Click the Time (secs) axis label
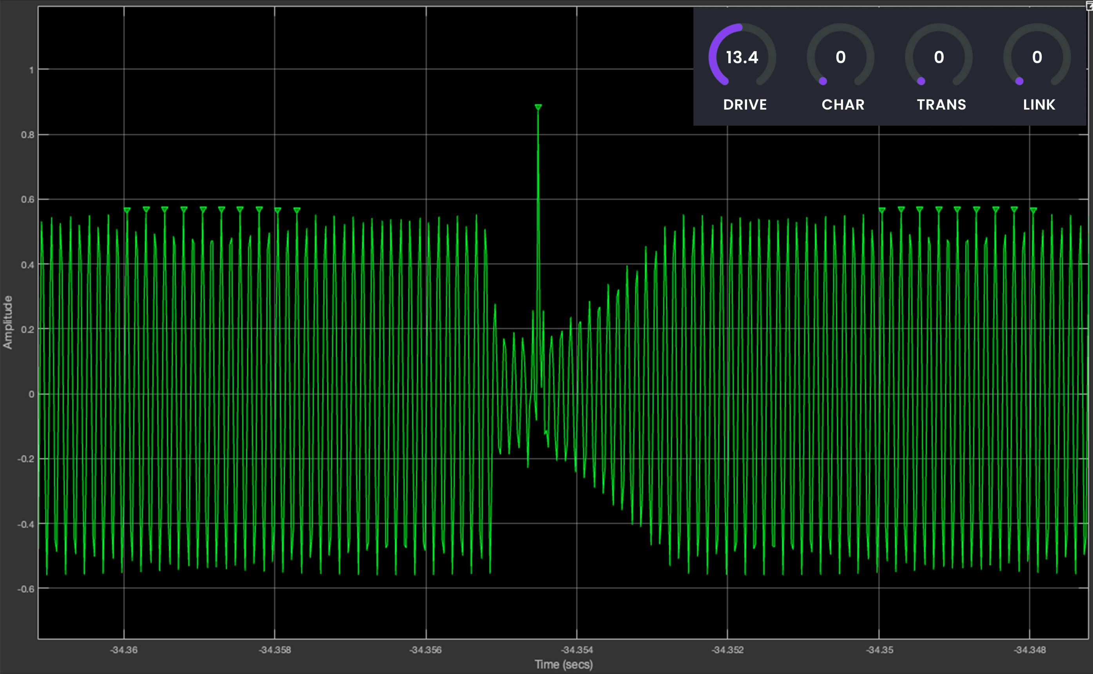Viewport: 1093px width, 674px height. (x=563, y=665)
